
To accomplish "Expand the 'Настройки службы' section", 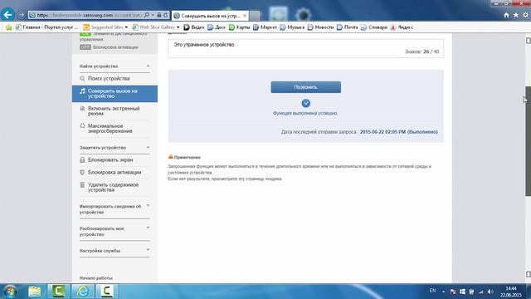I will tap(114, 251).
